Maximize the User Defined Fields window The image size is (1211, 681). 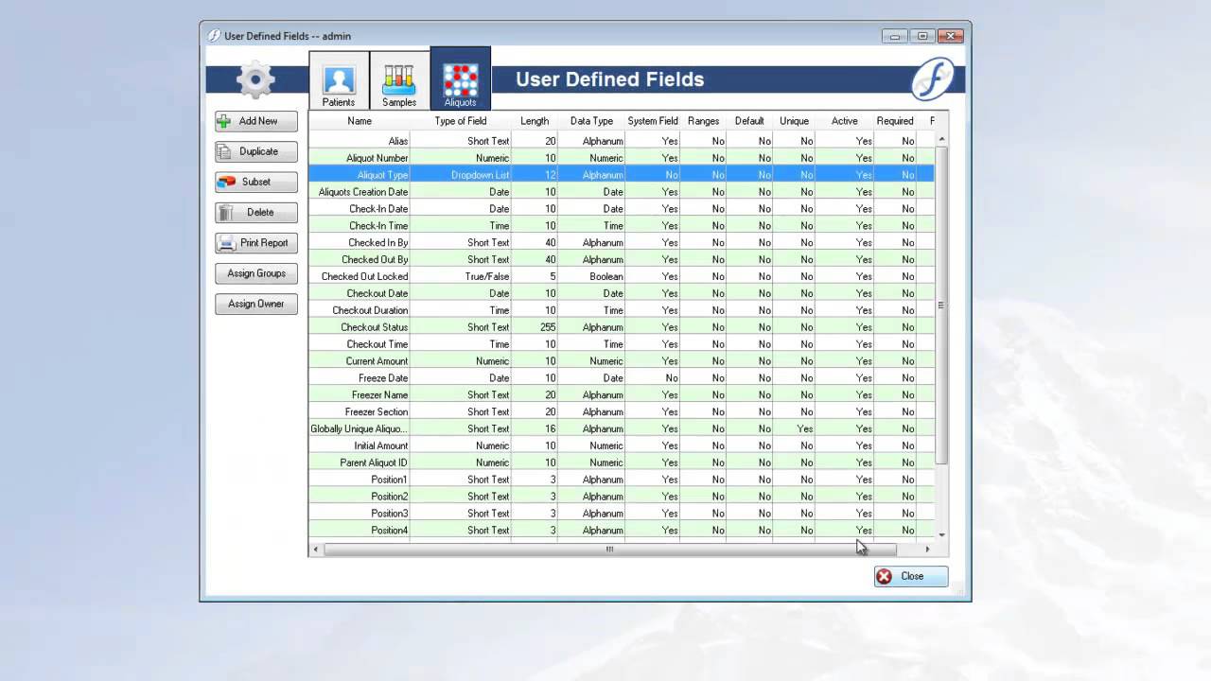[922, 36]
